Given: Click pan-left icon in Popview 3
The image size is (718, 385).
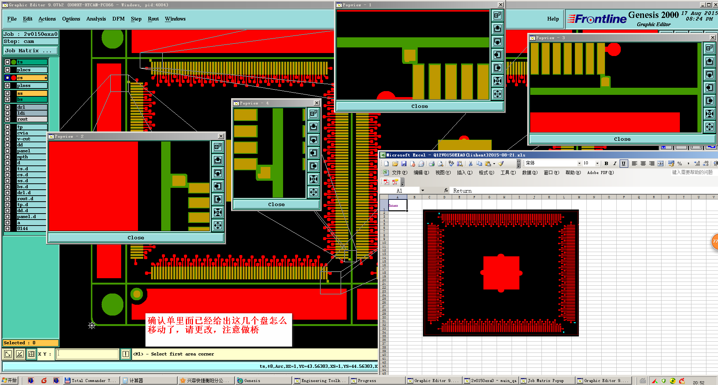Looking at the screenshot, I should 709,87.
